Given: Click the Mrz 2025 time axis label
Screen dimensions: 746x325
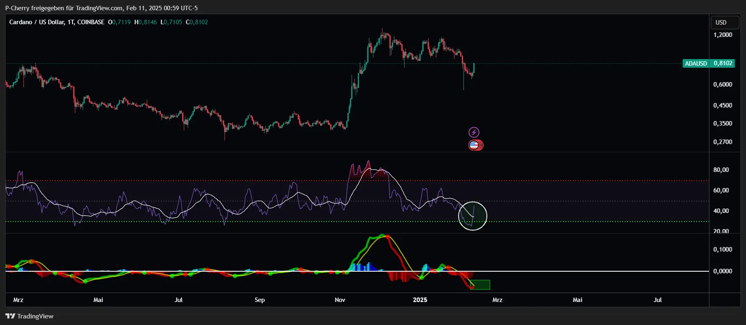Looking at the screenshot, I should click(497, 300).
